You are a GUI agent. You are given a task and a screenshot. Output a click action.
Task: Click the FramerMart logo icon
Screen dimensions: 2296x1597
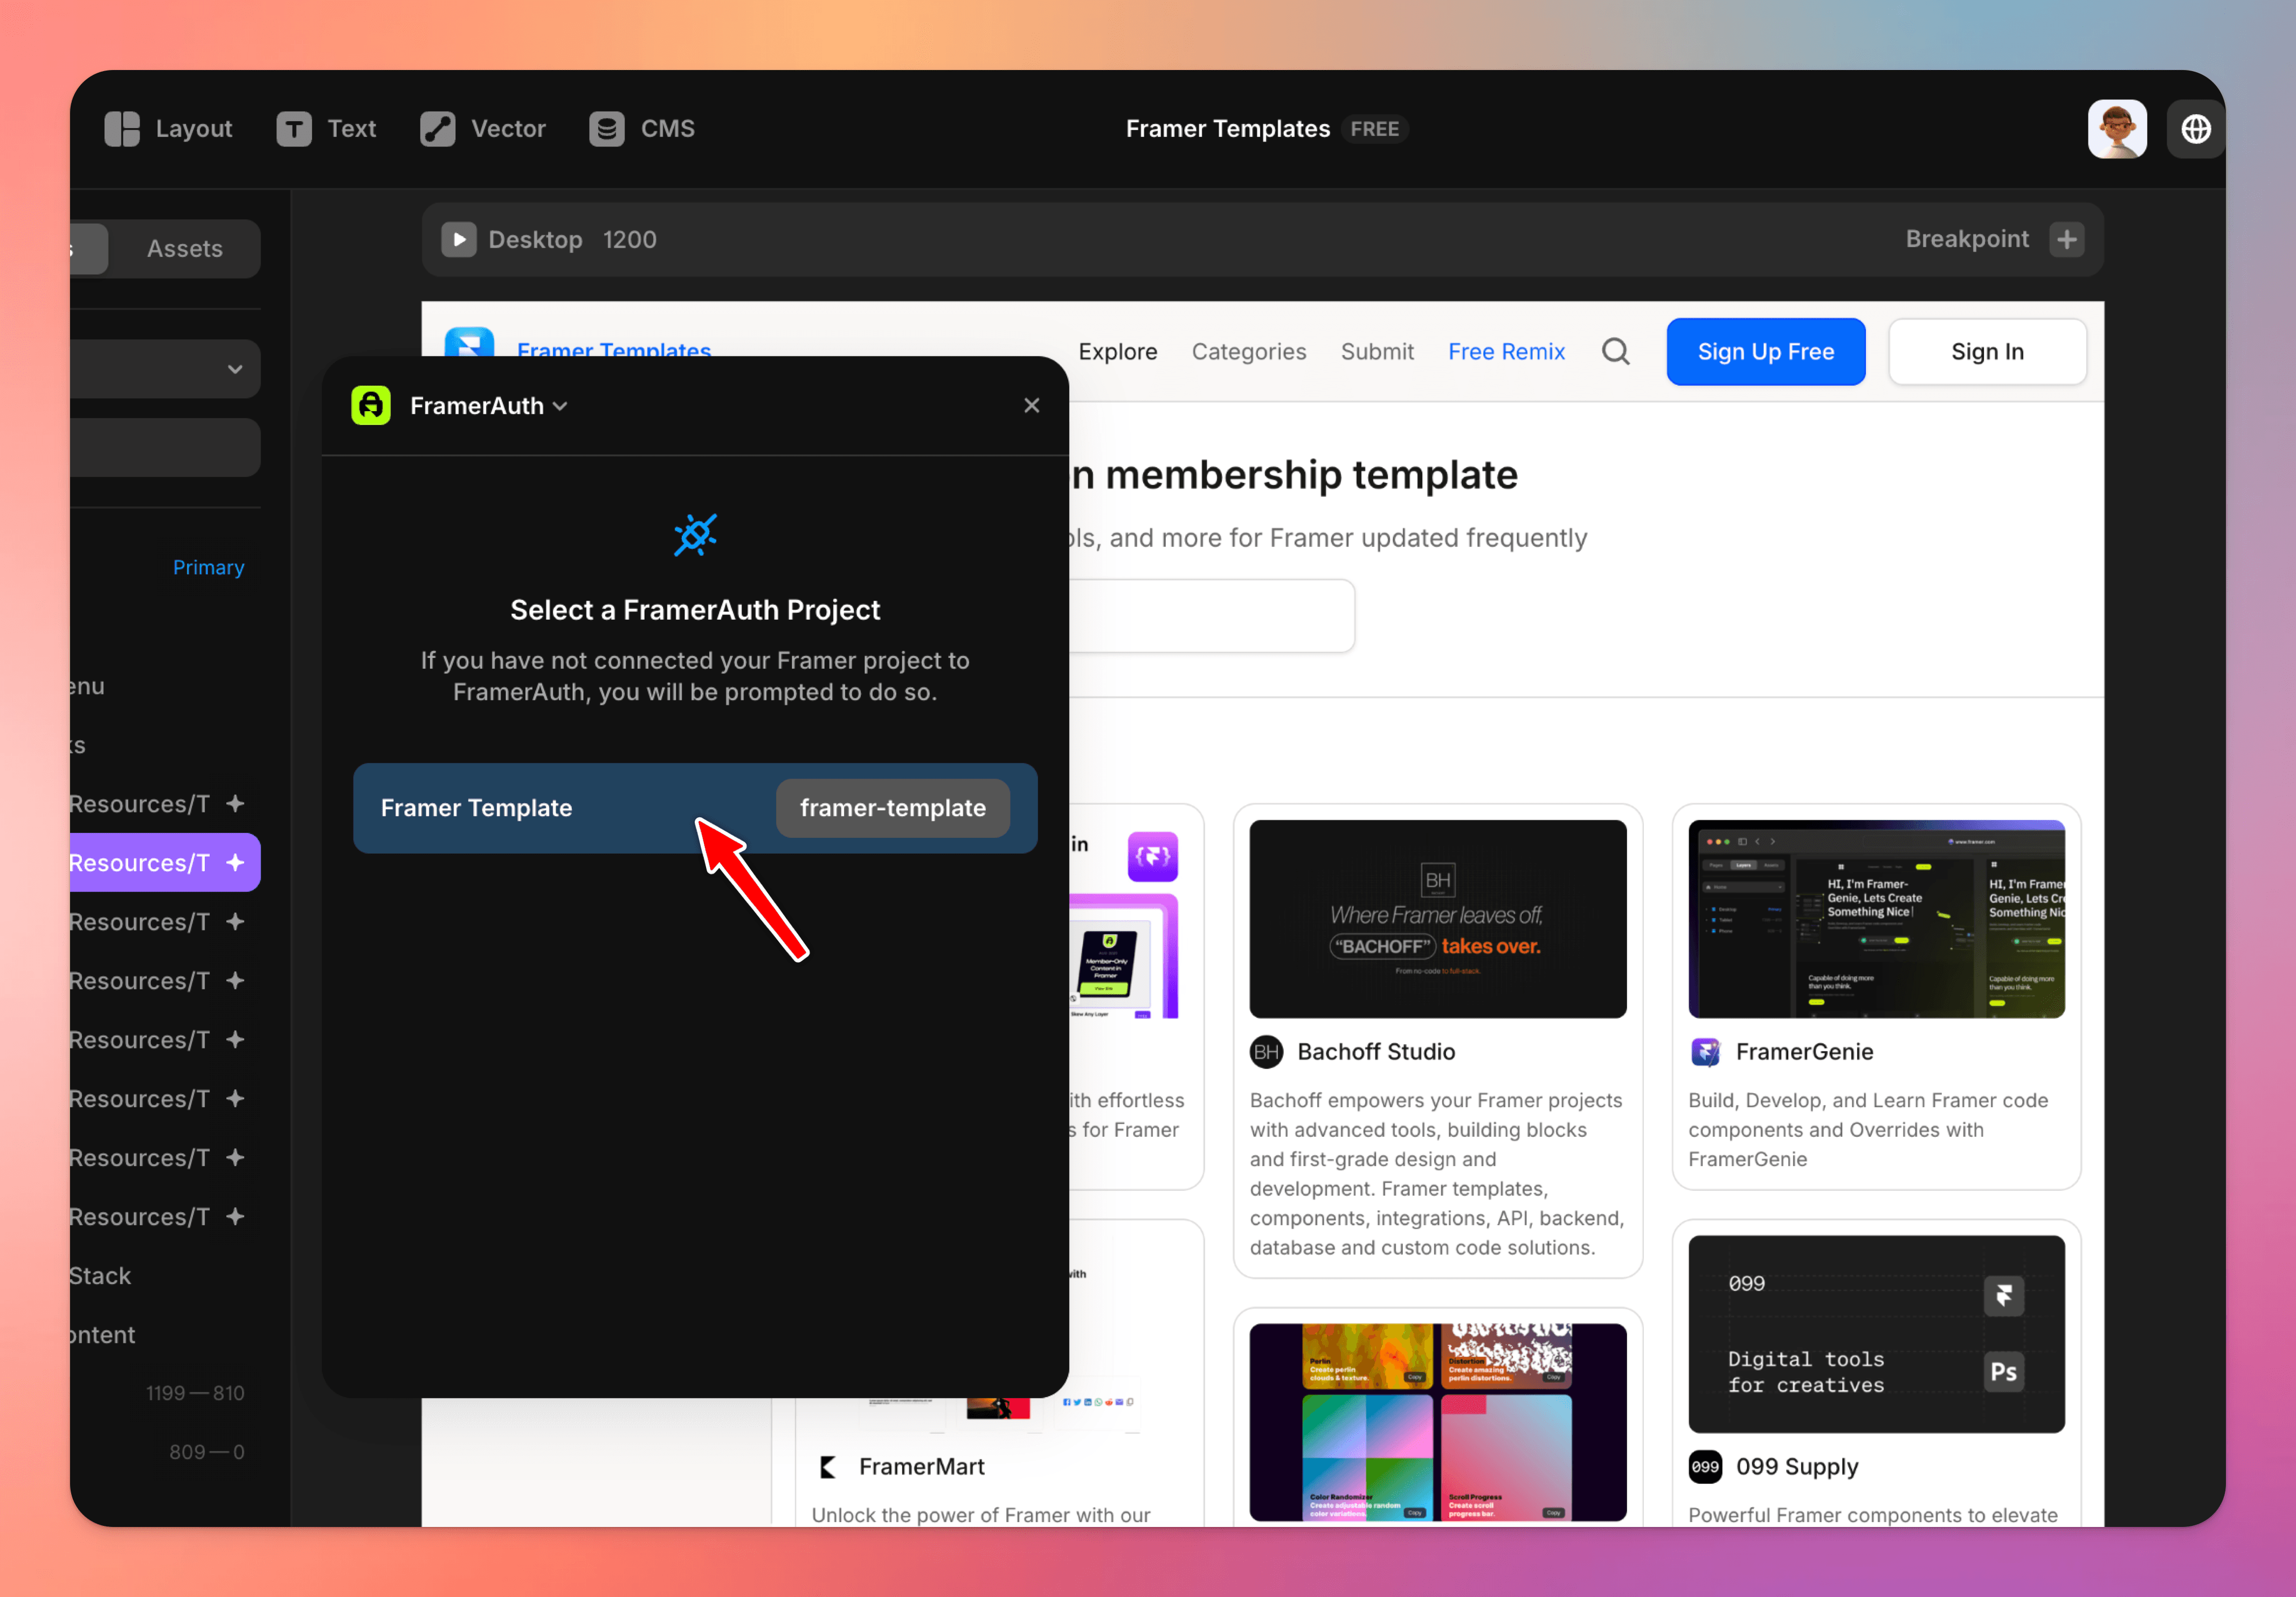click(x=828, y=1467)
